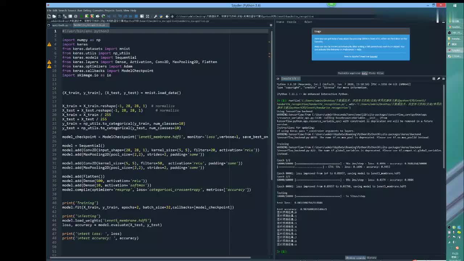Screen dimensions: 464x261
Task: Open the PYTHONPATH manager Python icon
Action: 161,16
